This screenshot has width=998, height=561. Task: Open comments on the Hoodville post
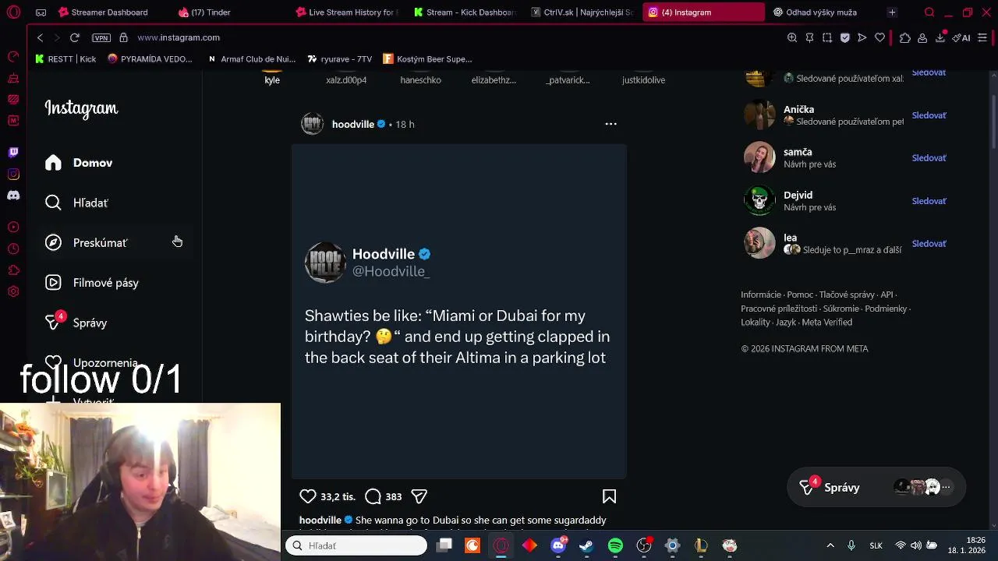click(x=373, y=496)
